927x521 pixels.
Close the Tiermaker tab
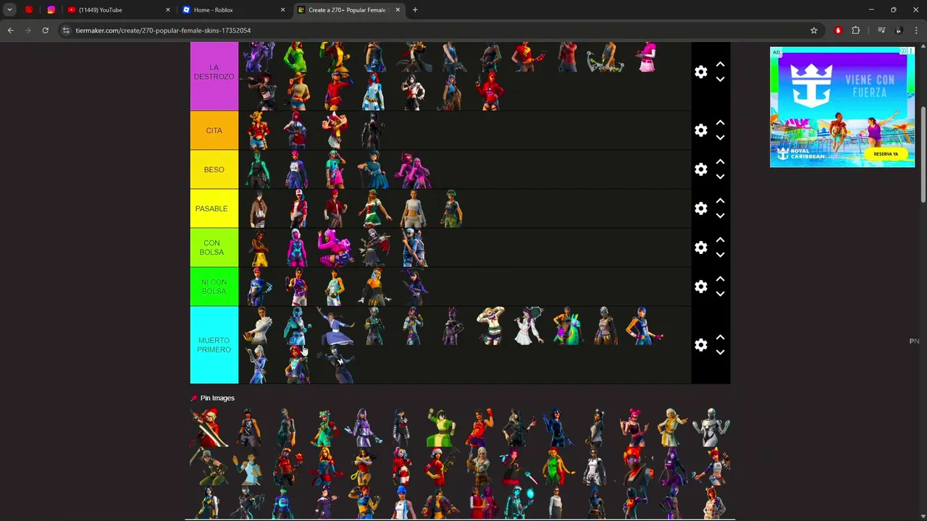(398, 10)
